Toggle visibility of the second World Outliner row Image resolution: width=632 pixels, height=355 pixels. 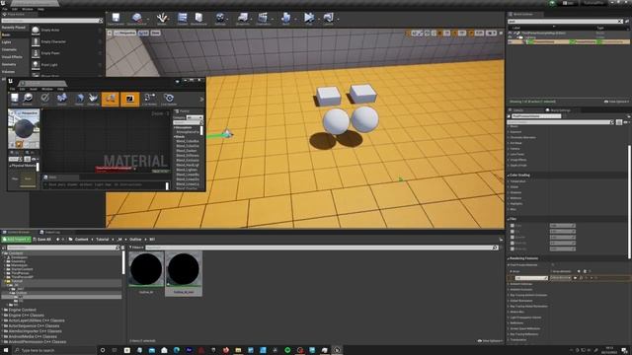(x=510, y=37)
